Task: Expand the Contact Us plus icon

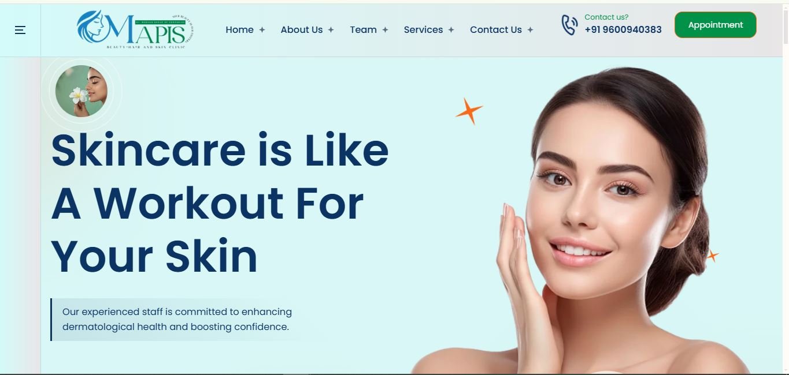Action: pos(530,30)
